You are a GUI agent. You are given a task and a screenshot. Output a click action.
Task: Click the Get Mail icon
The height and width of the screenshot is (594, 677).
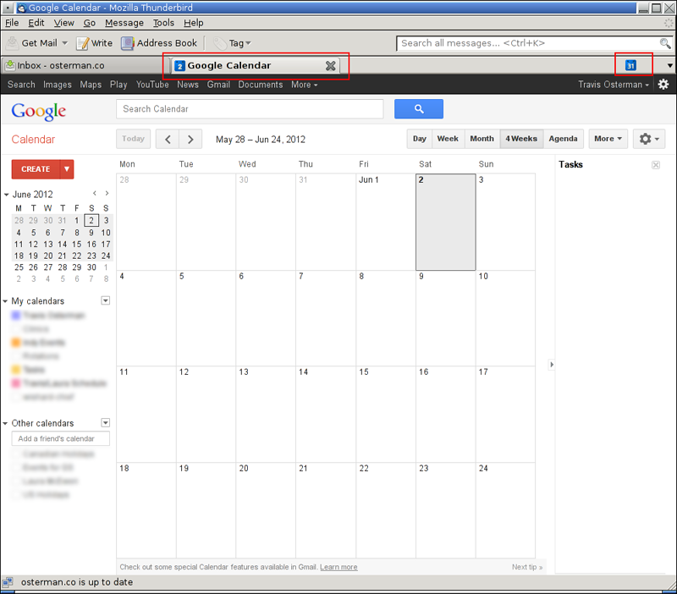13,43
